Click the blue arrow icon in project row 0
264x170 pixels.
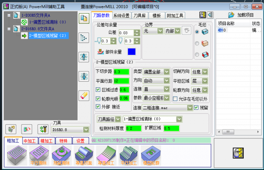220,30
